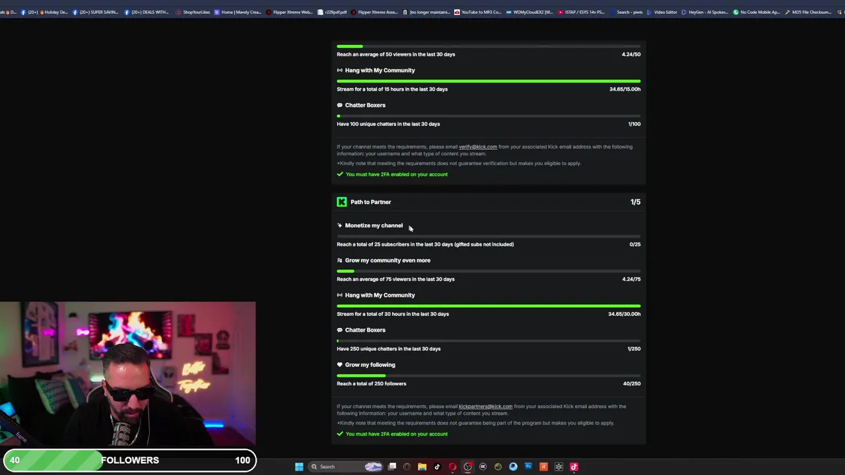Open the orange app icon in taskbar

coord(543,466)
